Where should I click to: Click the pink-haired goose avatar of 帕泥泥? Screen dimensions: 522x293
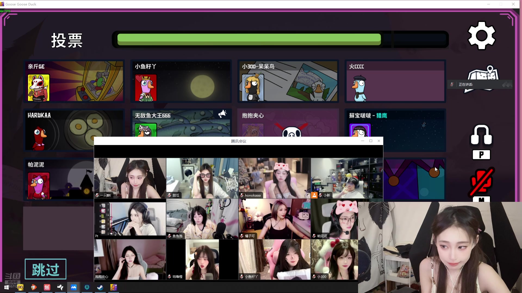[x=39, y=186]
